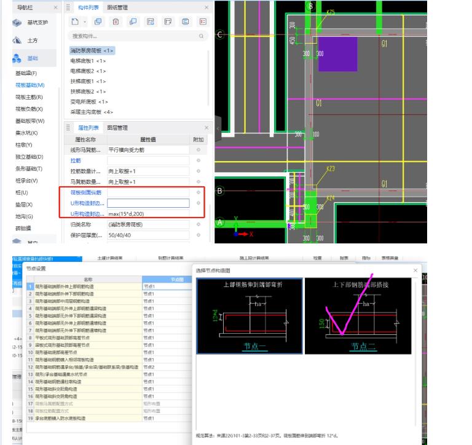This screenshot has height=445, width=472.
Task: Open 桩承台(V) in navigation tree
Action: coord(26,181)
